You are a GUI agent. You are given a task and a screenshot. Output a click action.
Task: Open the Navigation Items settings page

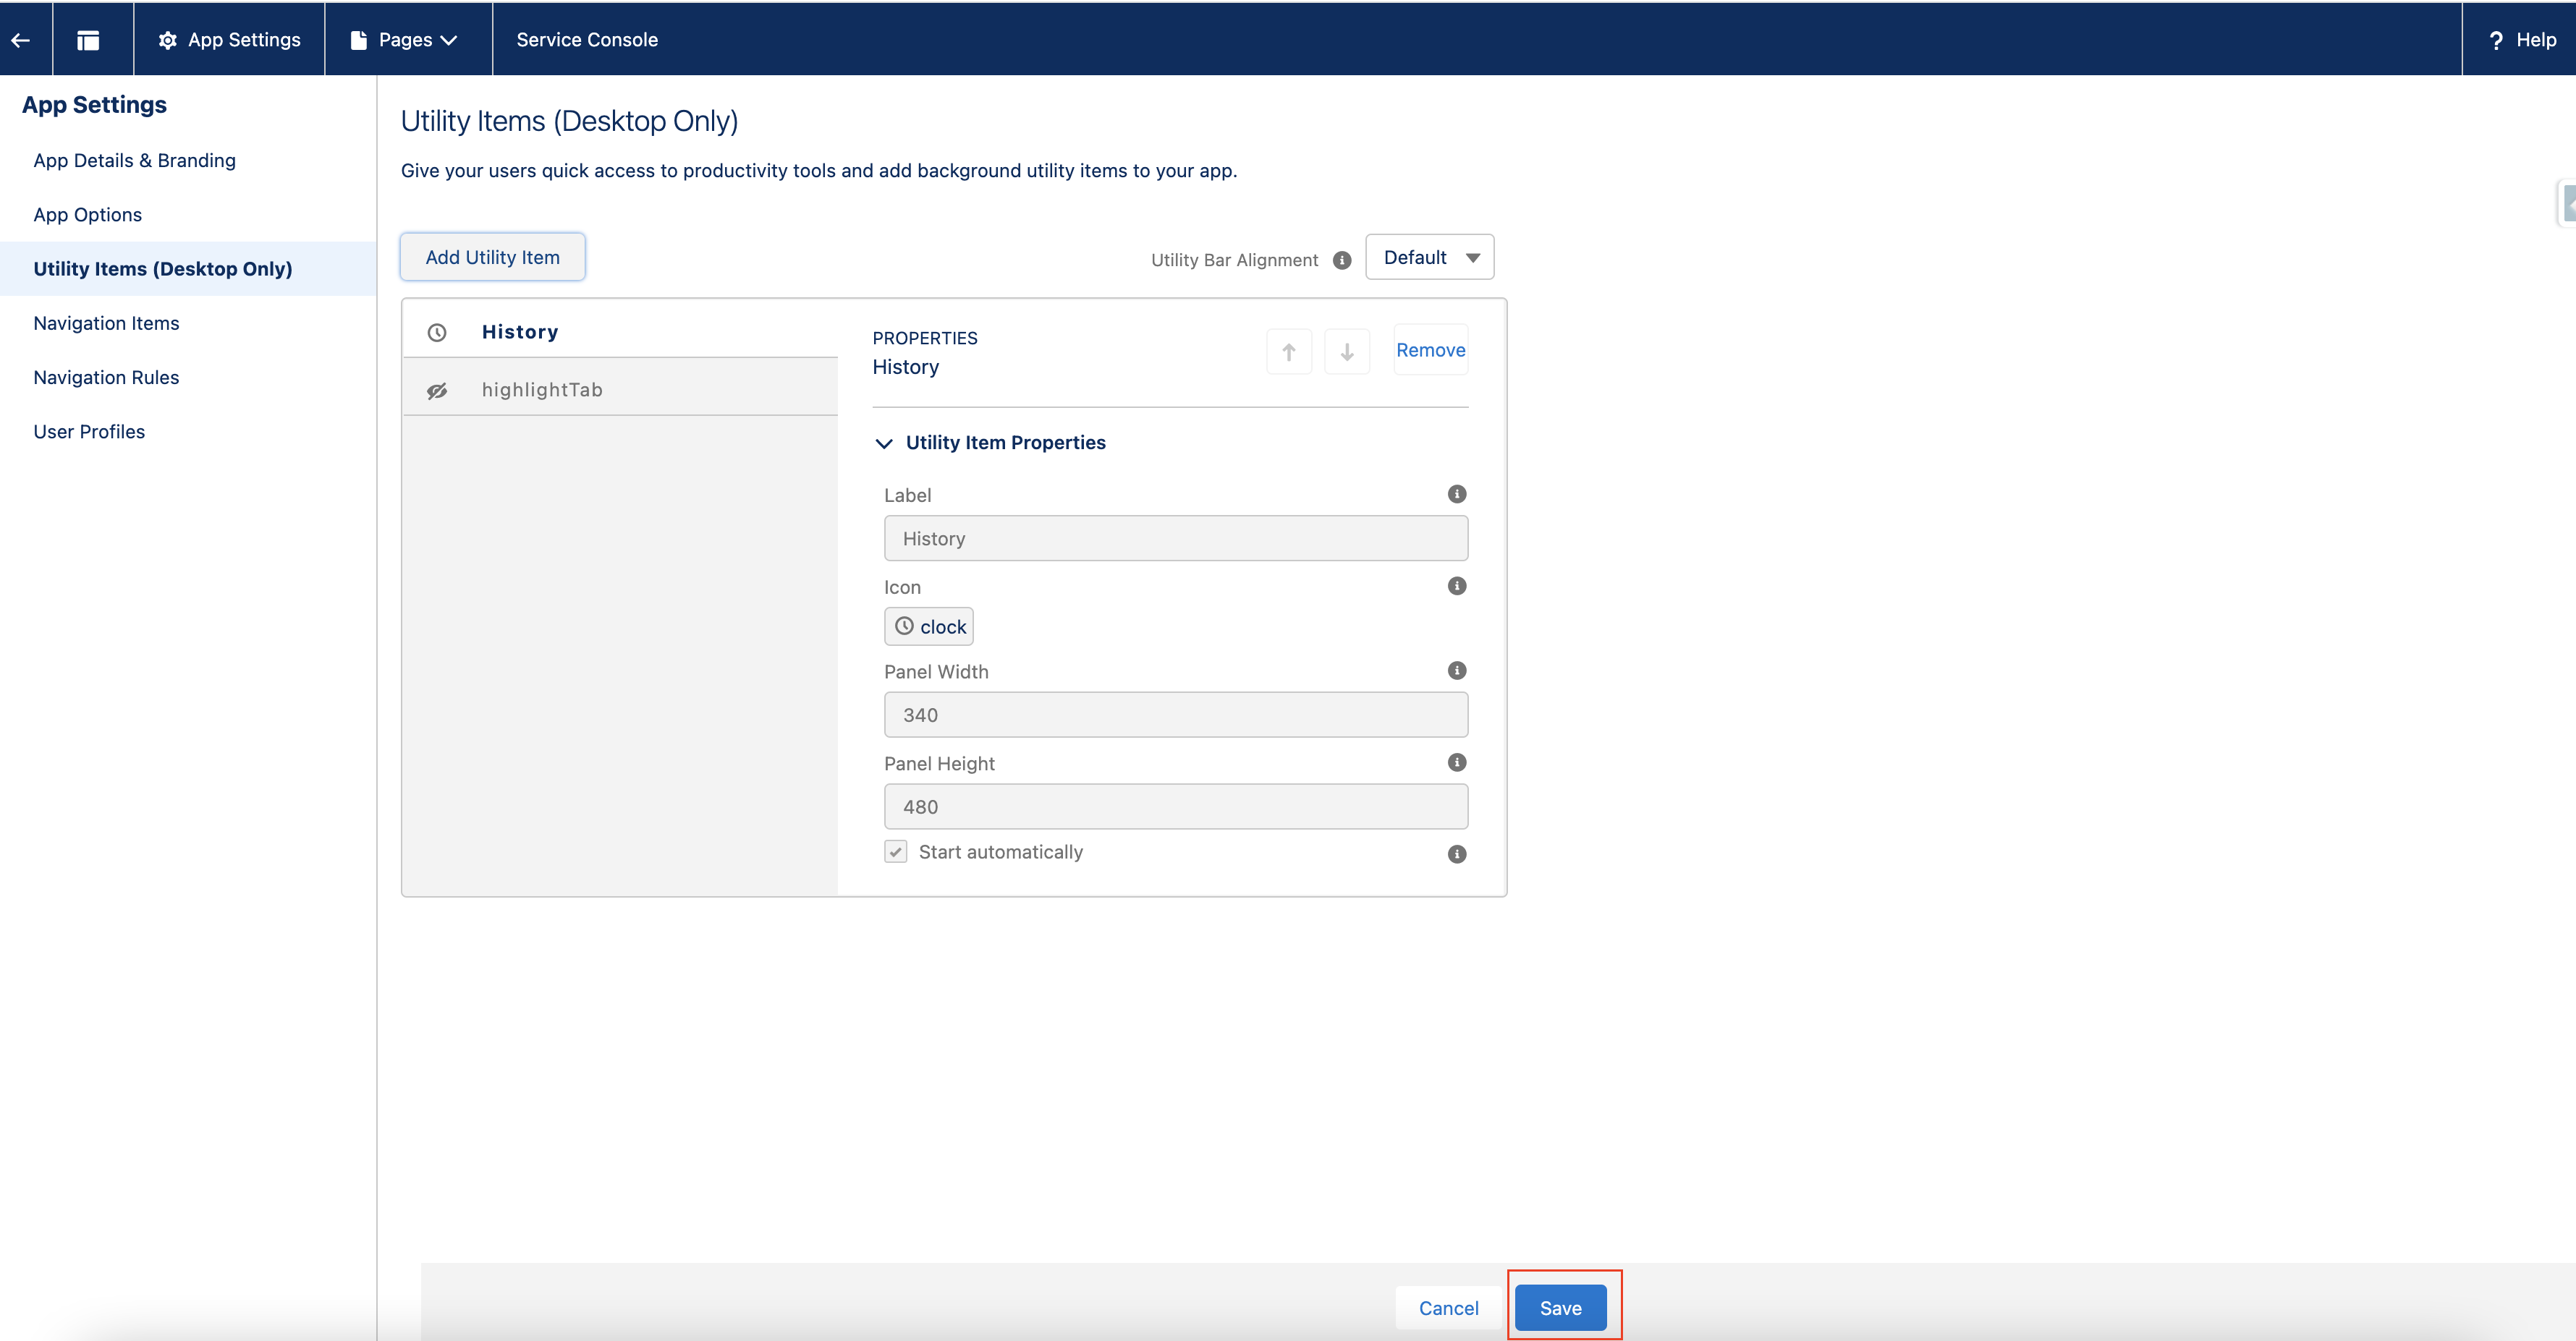click(x=106, y=323)
